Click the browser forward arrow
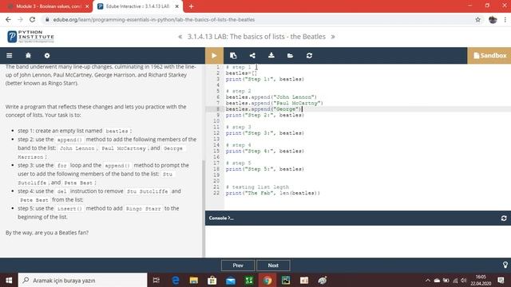Viewport: 511px width, 287px height. pyautogui.click(x=20, y=19)
